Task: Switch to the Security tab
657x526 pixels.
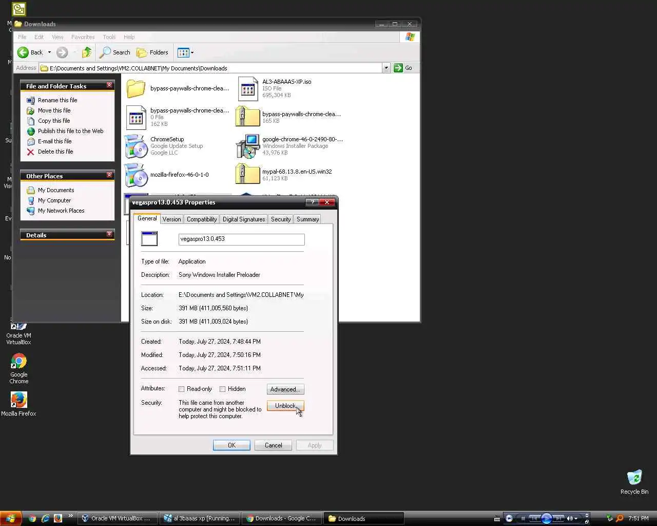Action: 281,219
